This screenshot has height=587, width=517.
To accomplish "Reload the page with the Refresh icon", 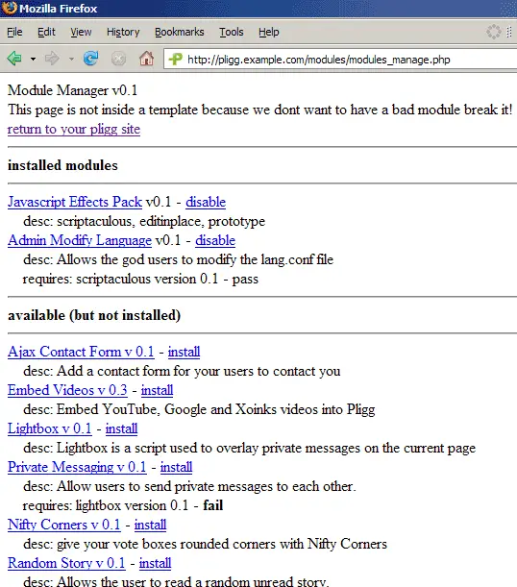I will [90, 59].
